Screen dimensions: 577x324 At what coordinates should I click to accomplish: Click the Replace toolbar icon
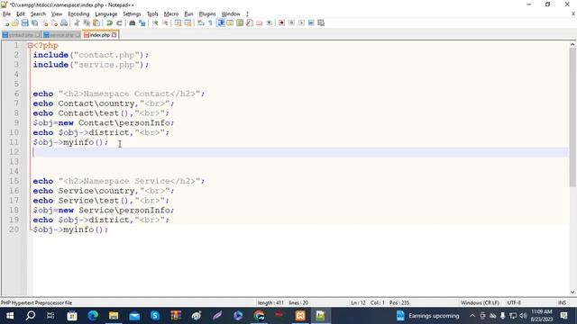[x=142, y=22]
